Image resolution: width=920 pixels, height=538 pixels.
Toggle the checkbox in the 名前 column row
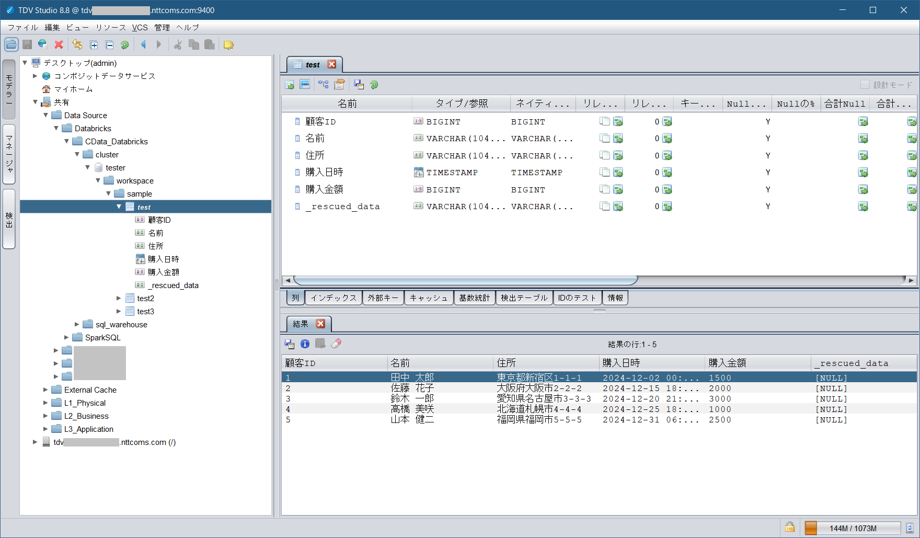coord(605,138)
